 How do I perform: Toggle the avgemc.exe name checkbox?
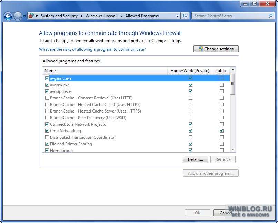[x=47, y=78]
